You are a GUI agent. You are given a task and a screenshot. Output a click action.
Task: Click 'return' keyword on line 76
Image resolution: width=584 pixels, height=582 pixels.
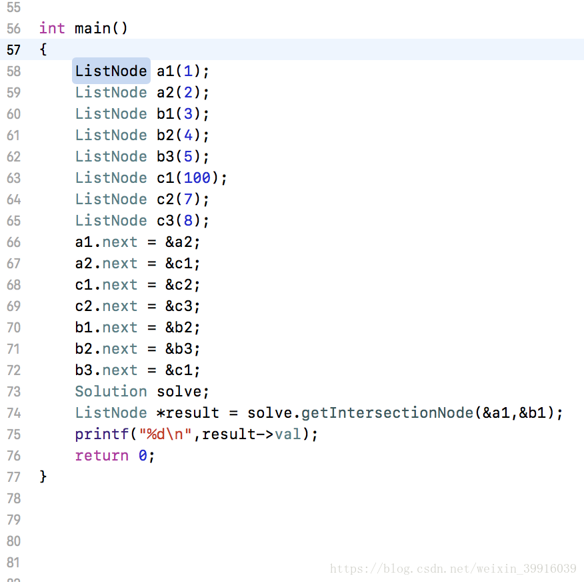click(x=102, y=456)
